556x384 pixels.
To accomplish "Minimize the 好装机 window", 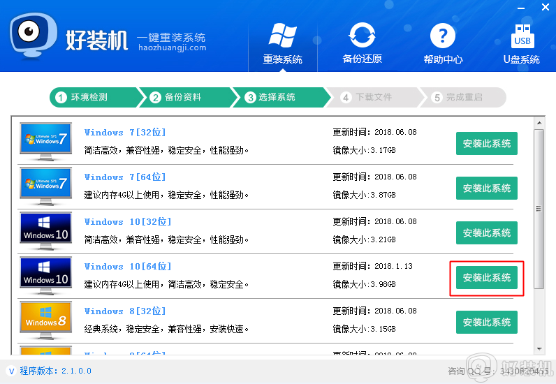I will 521,8.
